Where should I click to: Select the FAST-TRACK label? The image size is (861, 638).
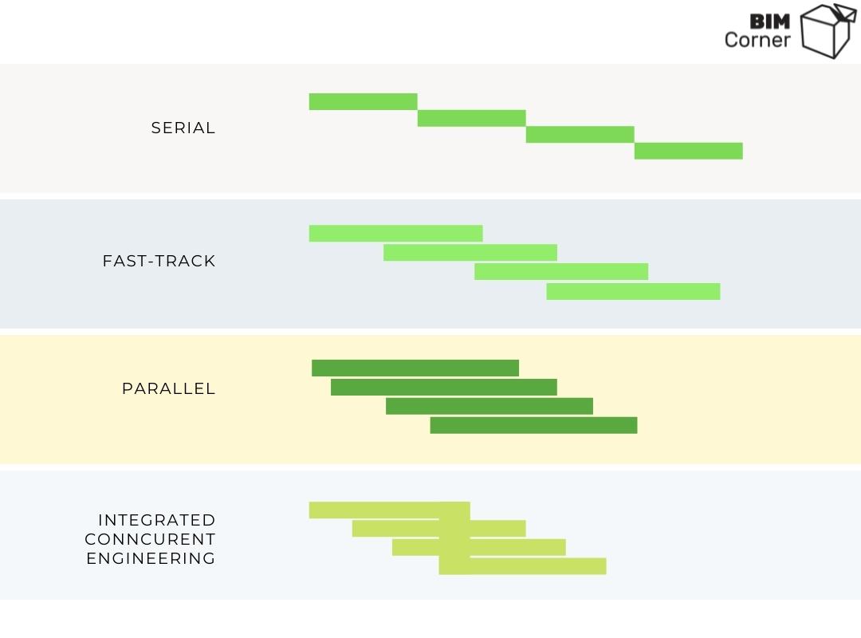click(159, 261)
